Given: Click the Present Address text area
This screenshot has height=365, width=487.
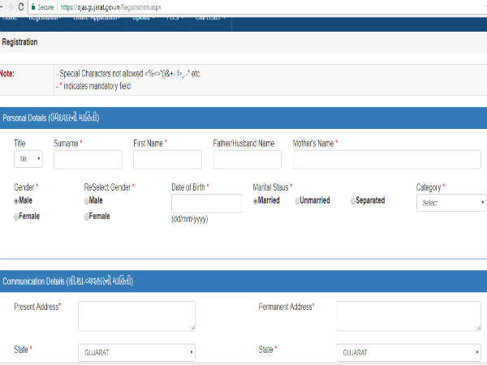Looking at the screenshot, I should point(136,316).
